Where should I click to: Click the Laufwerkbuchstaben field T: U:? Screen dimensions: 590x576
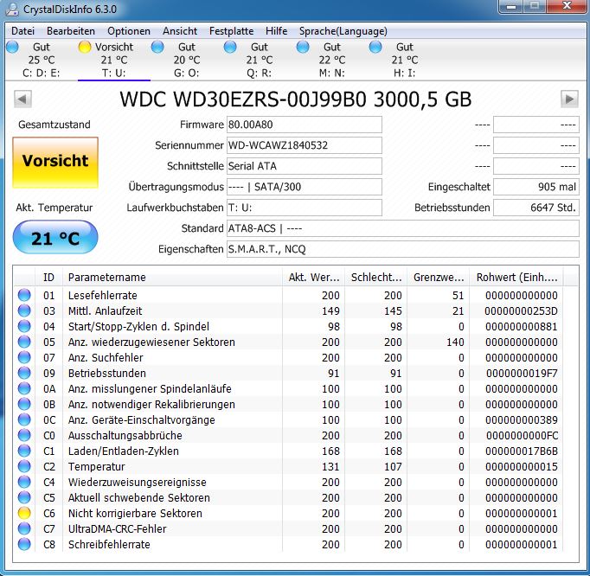304,208
